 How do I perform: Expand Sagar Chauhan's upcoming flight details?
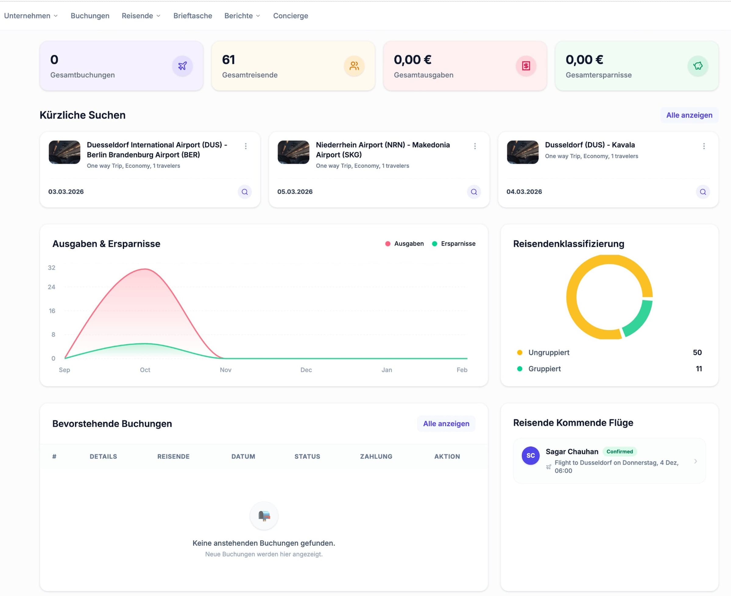(x=696, y=461)
